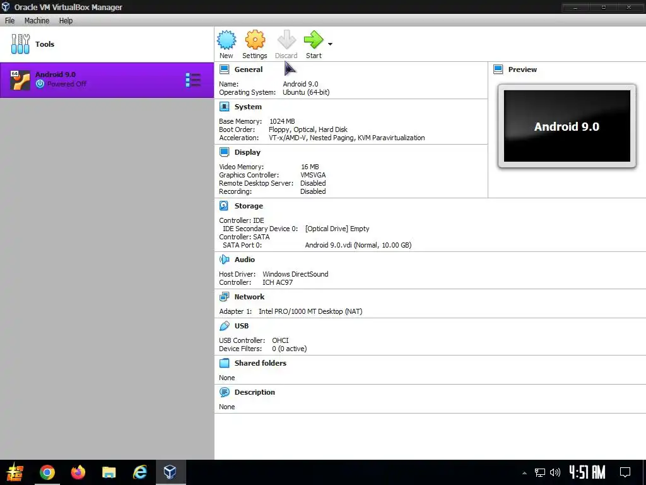Open the Description heading link
The image size is (646, 485).
[255, 392]
